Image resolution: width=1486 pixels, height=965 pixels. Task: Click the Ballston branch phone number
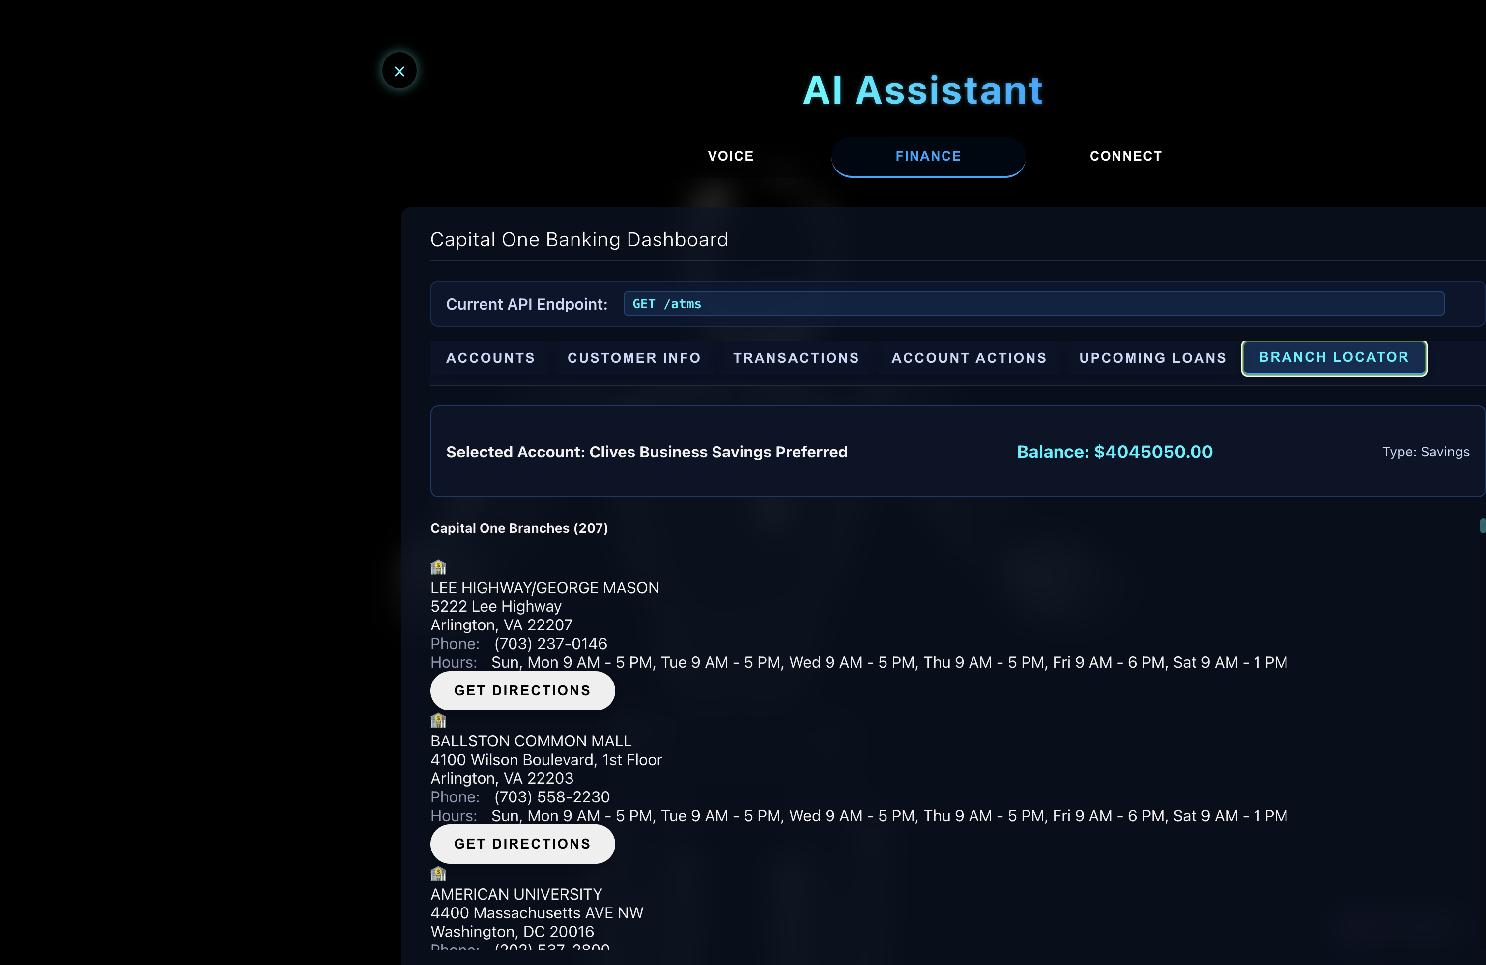pyautogui.click(x=551, y=797)
